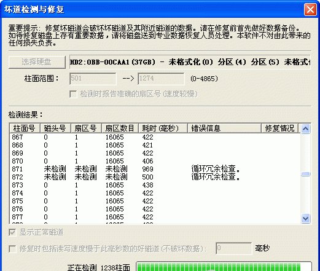
Task: Click the detection progress bar
Action: pyautogui.click(x=224, y=266)
